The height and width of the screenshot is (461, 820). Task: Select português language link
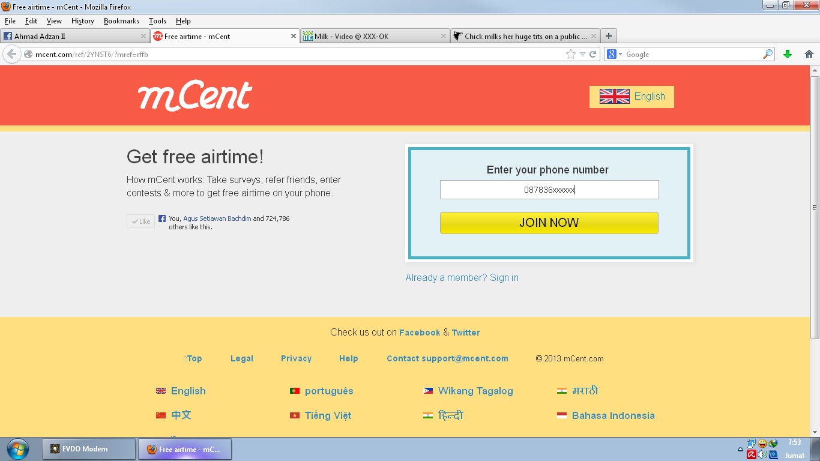329,391
